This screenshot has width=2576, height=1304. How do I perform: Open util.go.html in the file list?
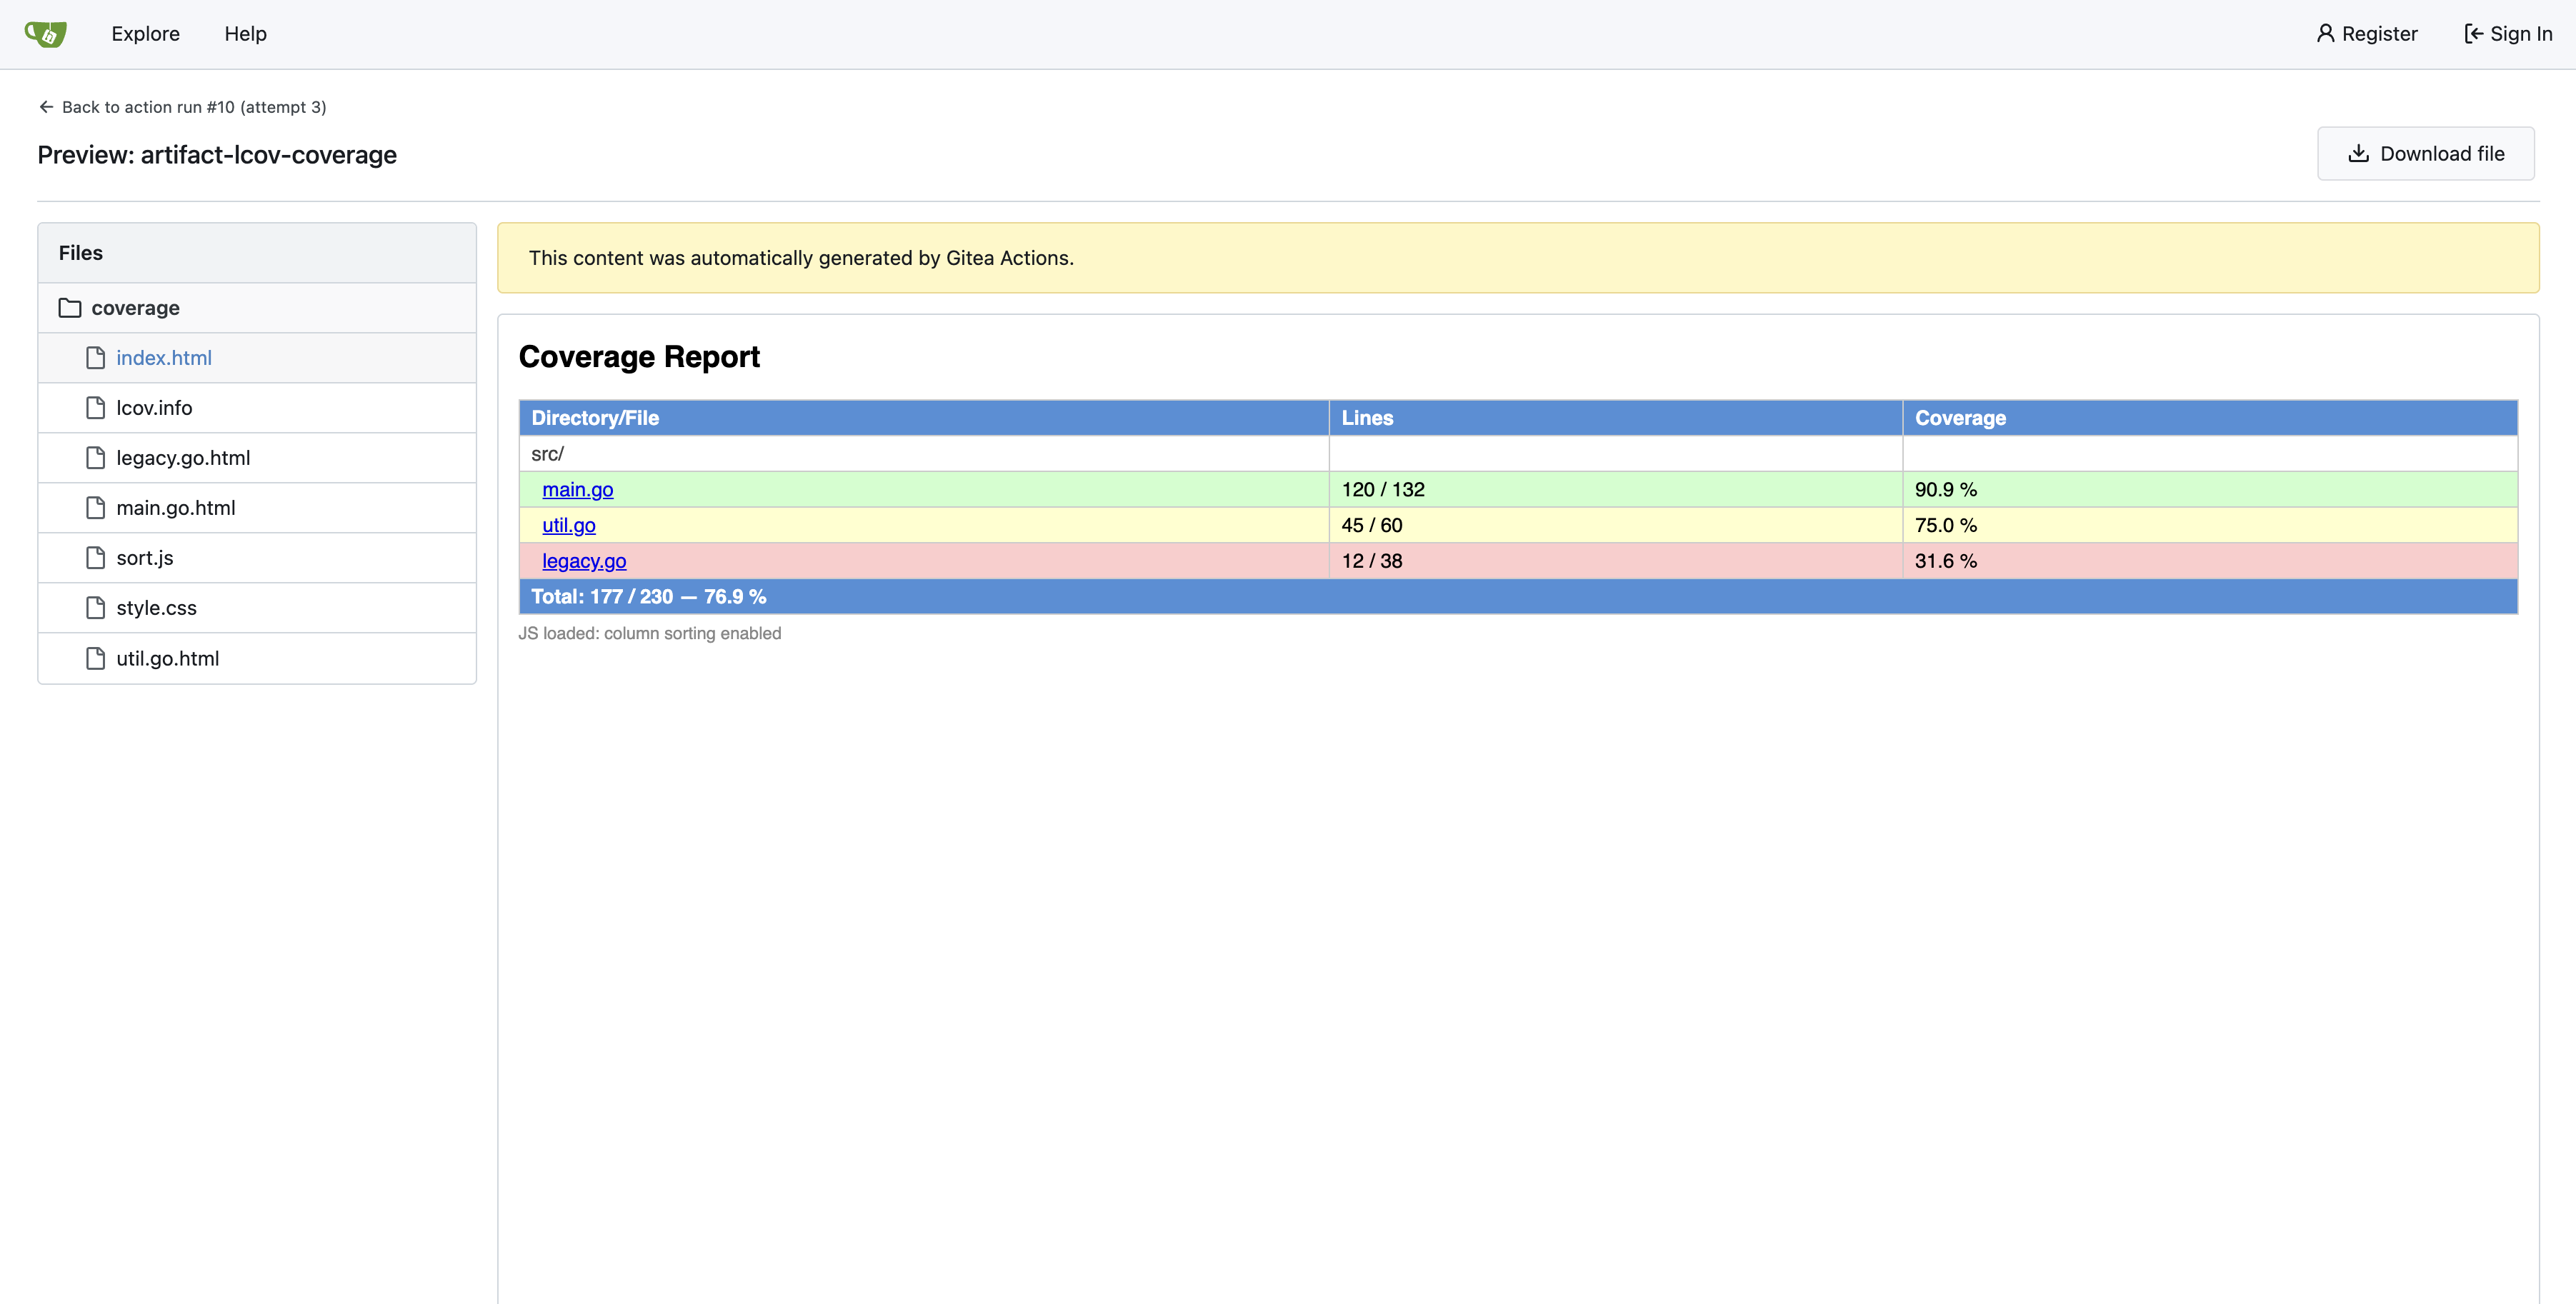pos(257,658)
